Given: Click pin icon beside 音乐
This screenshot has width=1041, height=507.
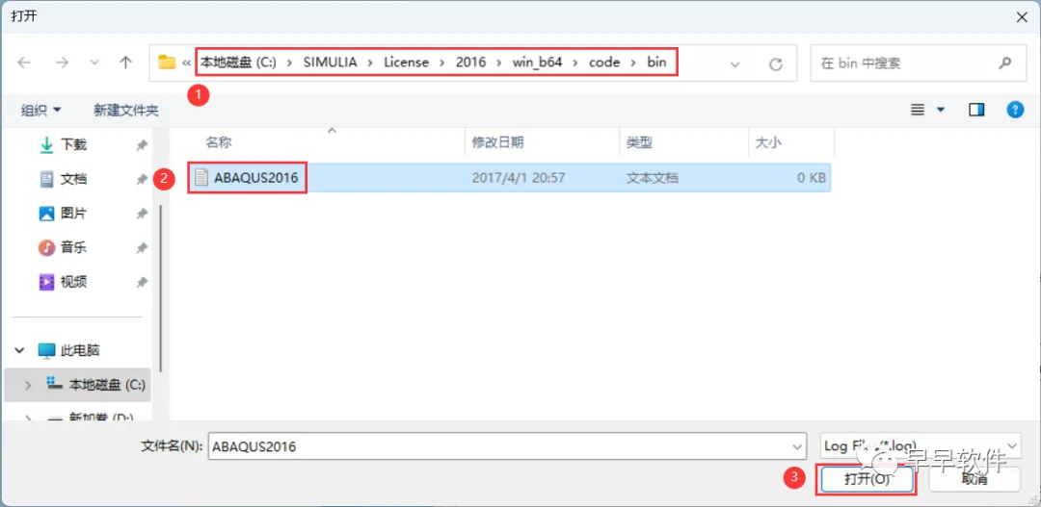Looking at the screenshot, I should [142, 248].
